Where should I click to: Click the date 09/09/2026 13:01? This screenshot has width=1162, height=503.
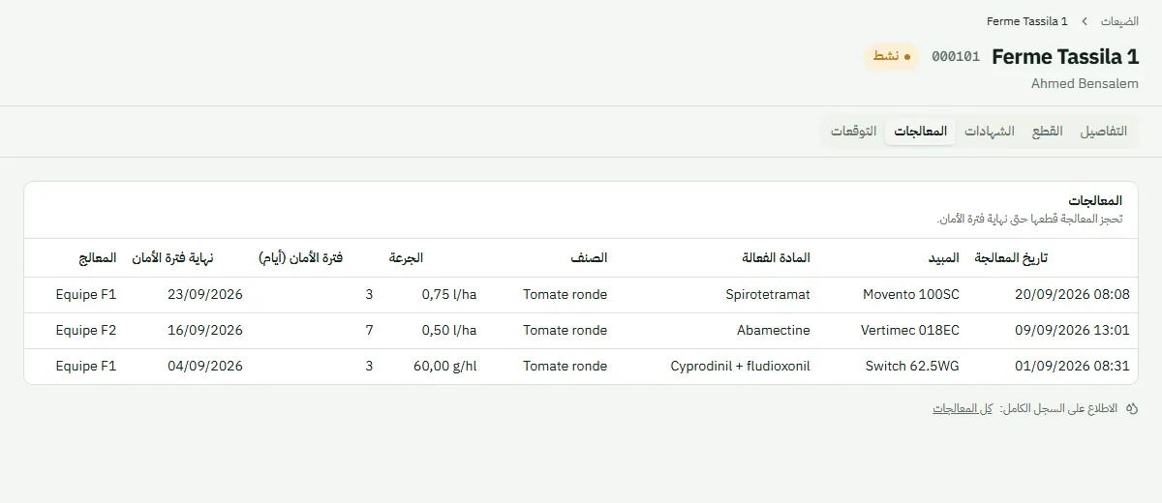click(1072, 330)
